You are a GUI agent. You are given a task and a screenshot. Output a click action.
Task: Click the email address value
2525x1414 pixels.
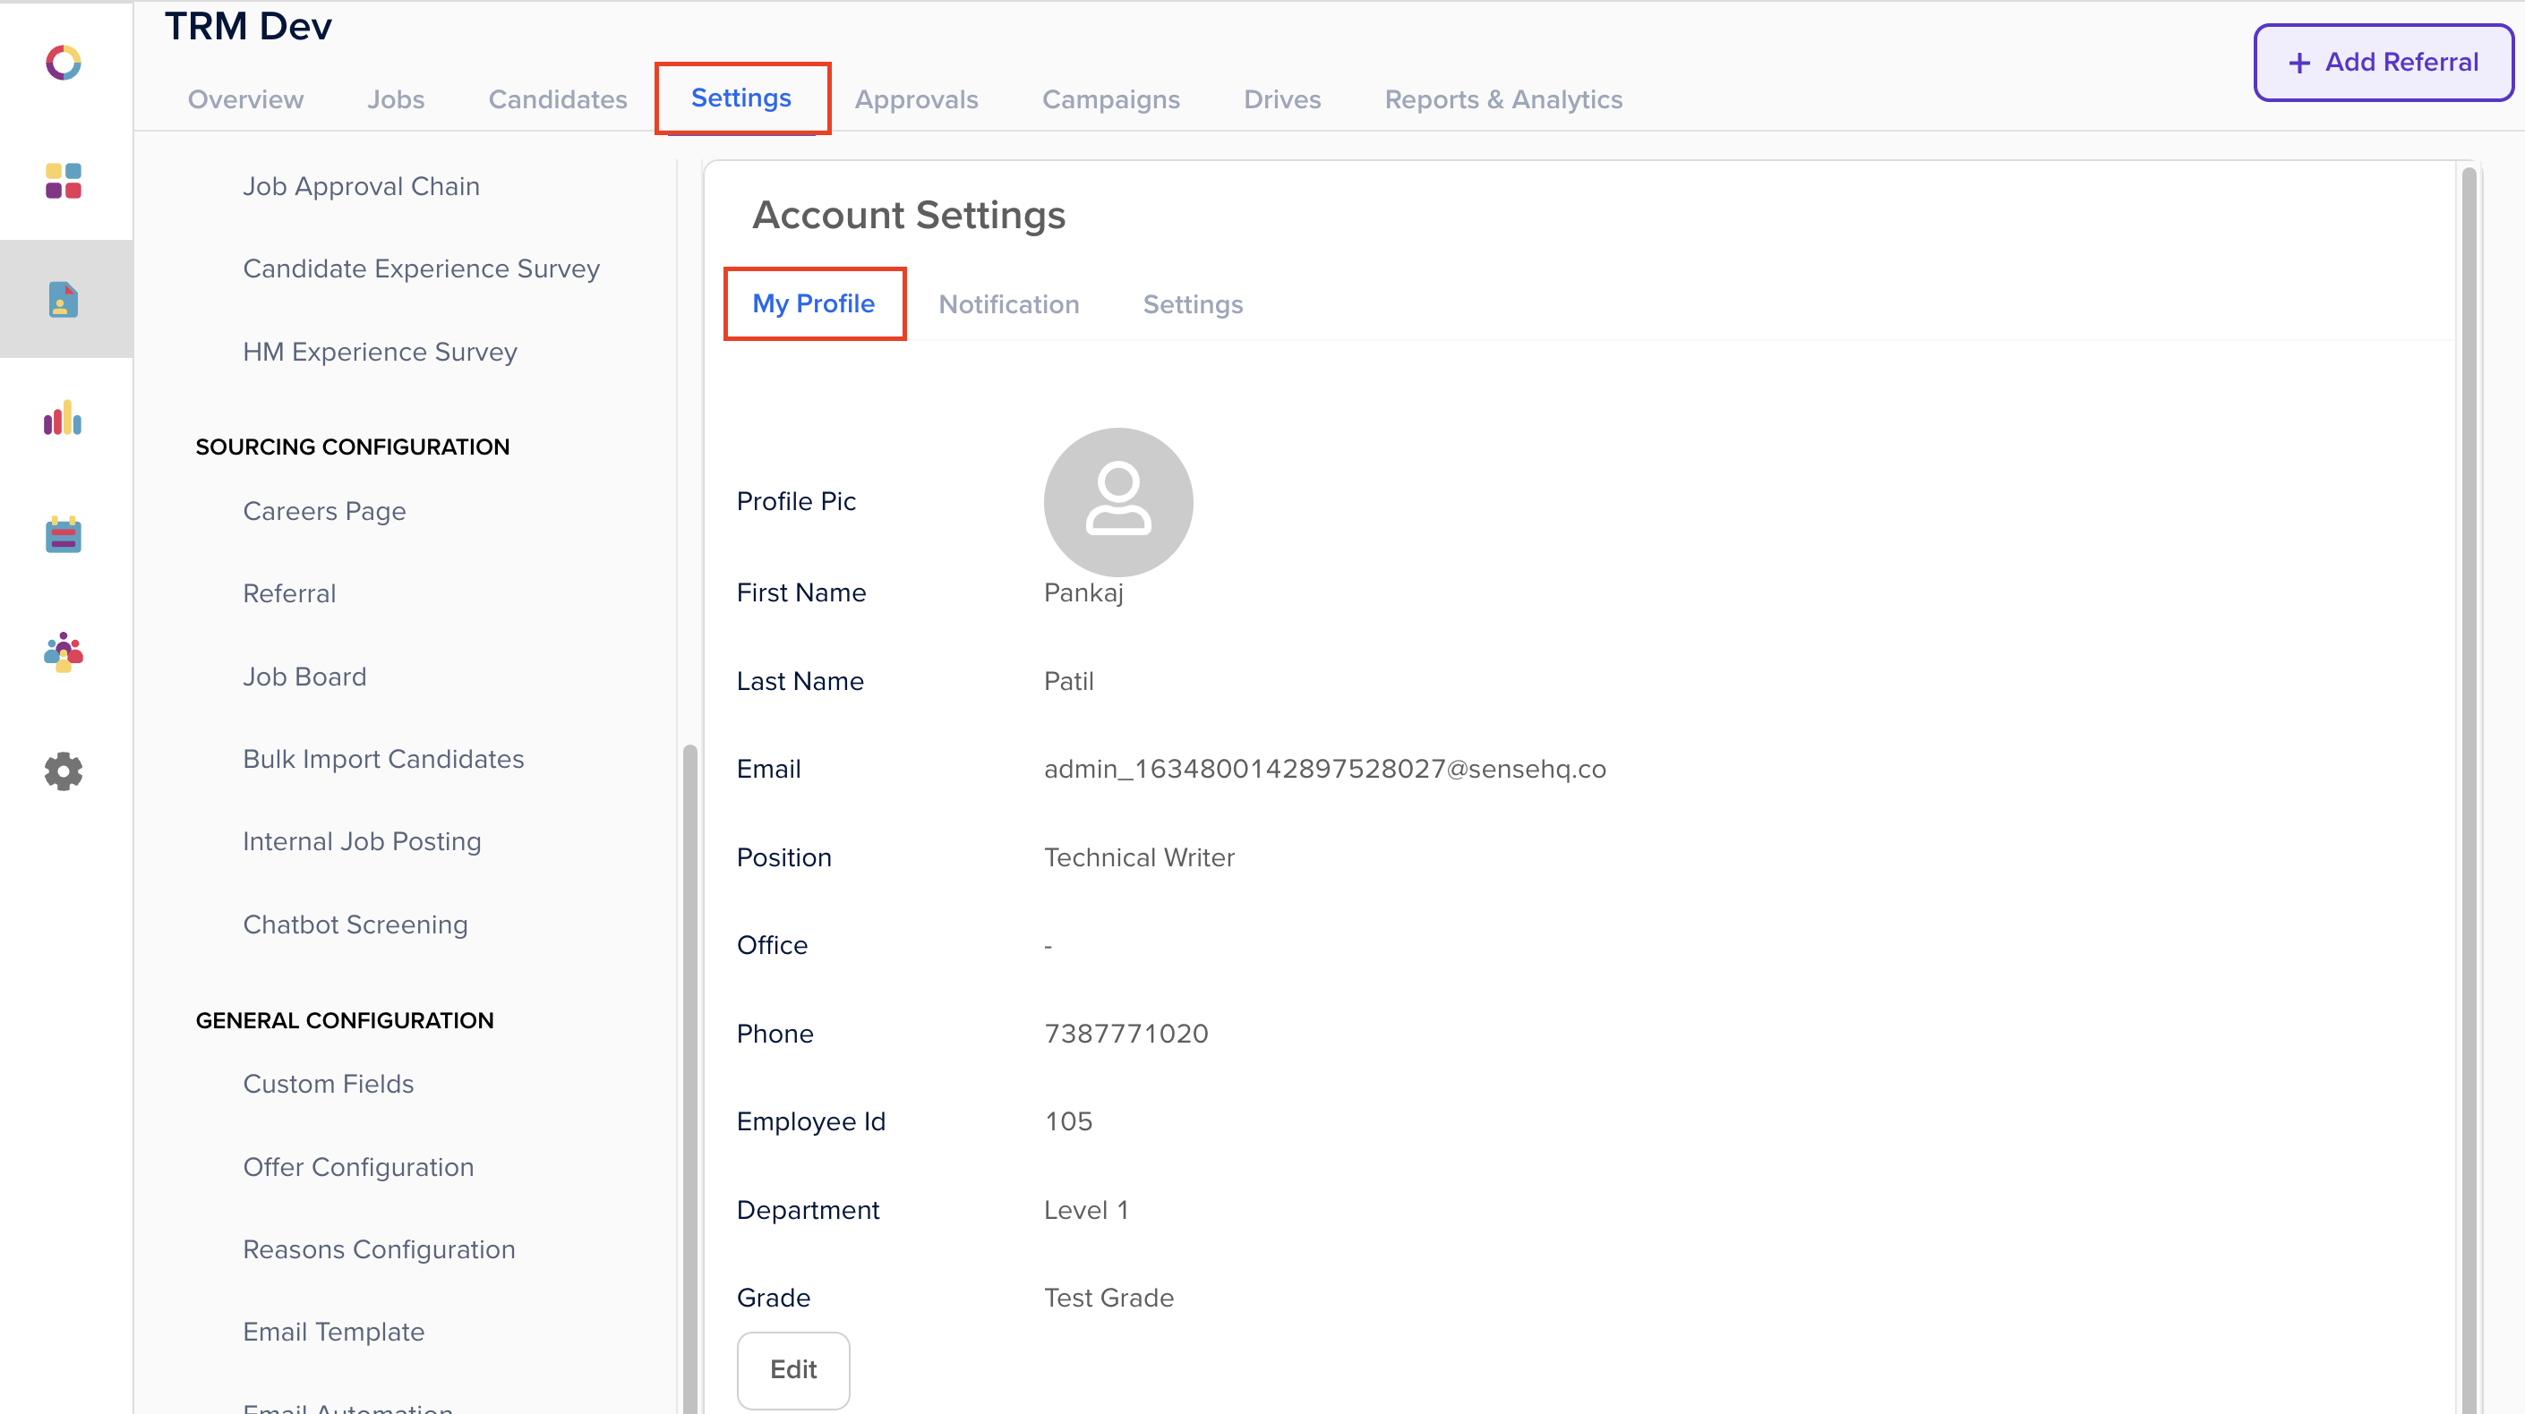[1324, 770]
